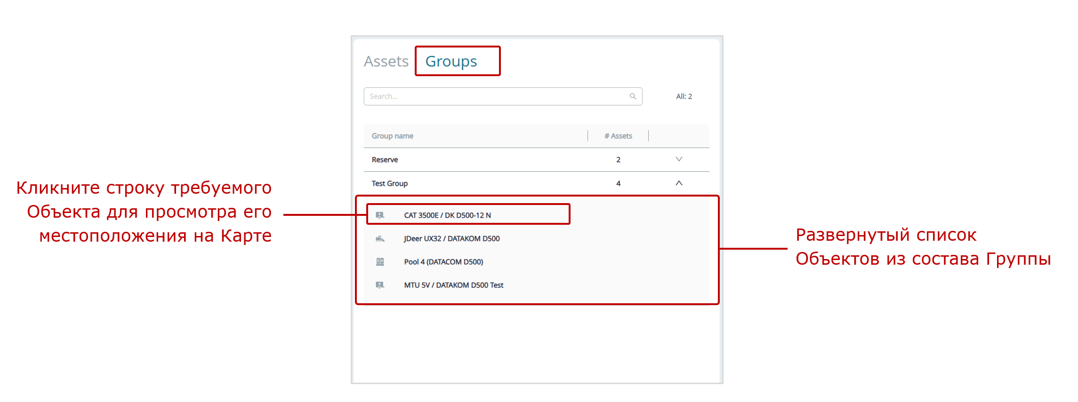Click the generator icon beside CAT 3500E

click(380, 215)
